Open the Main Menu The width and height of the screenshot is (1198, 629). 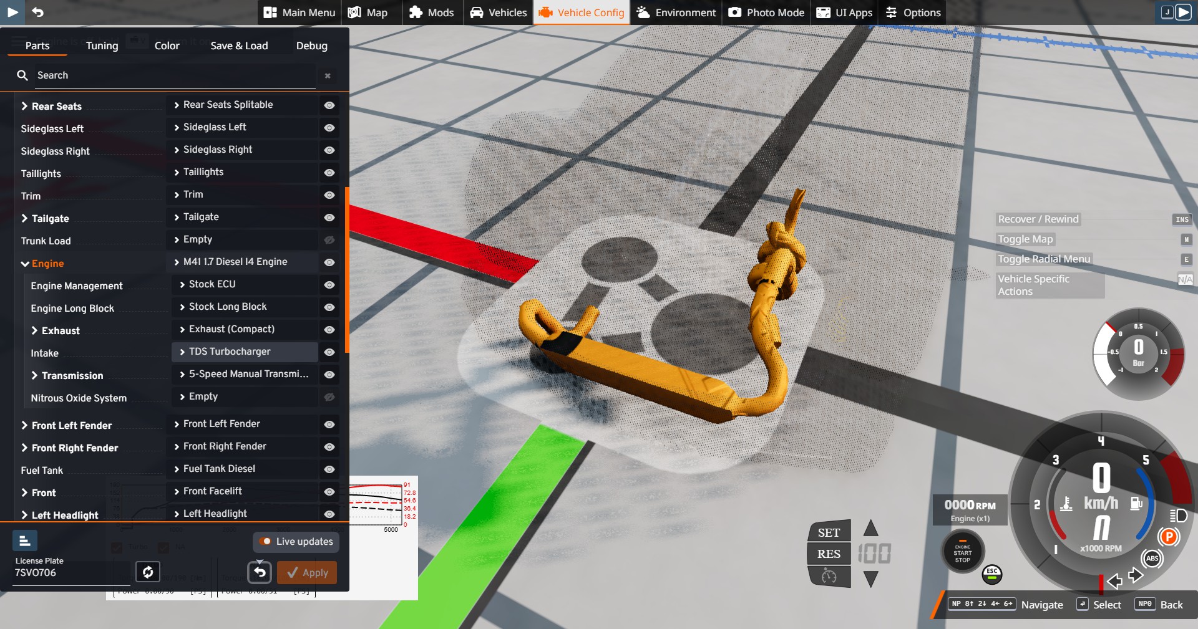click(x=299, y=12)
